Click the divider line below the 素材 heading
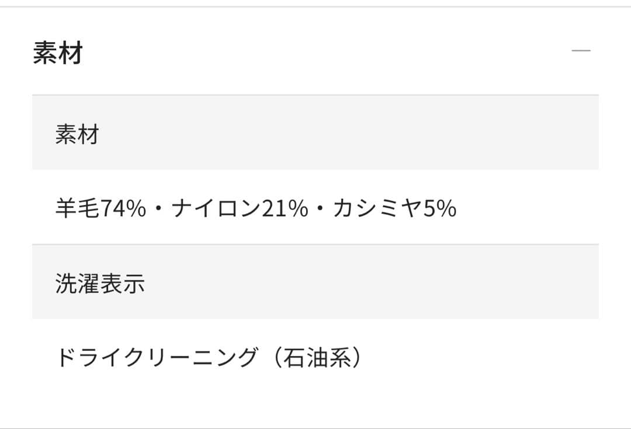Image resolution: width=631 pixels, height=429 pixels. (315, 95)
